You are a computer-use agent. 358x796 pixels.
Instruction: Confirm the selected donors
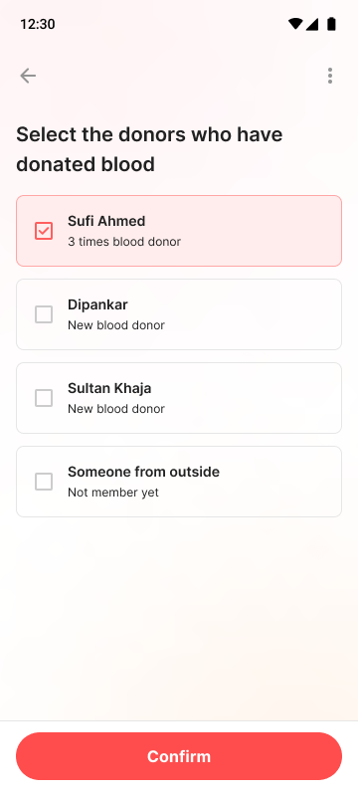[179, 756]
